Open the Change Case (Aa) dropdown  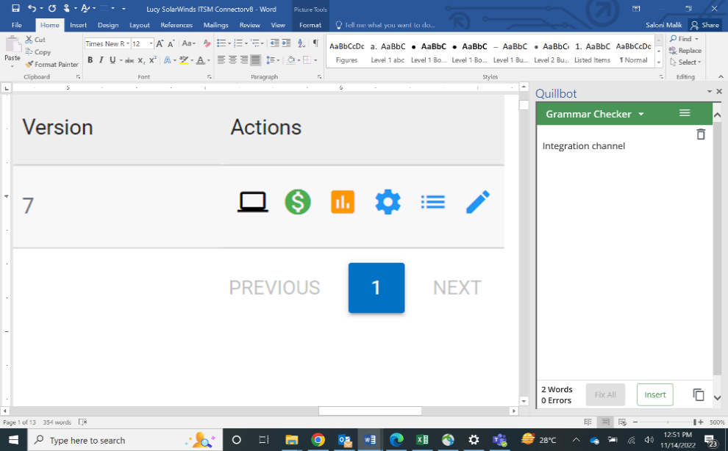pyautogui.click(x=188, y=43)
